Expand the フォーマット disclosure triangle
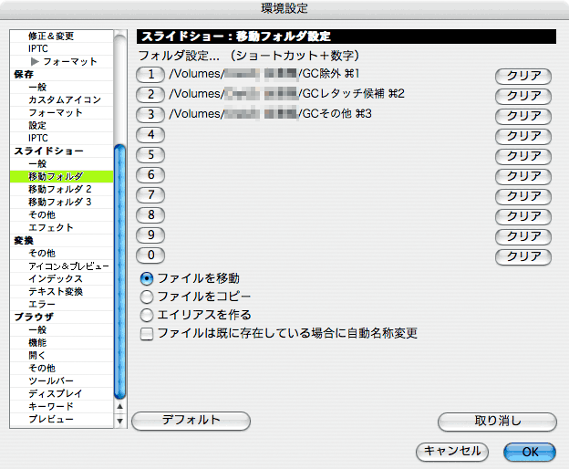The height and width of the screenshot is (469, 569). [36, 61]
